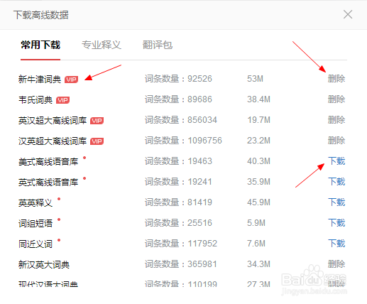Select the 英英释义 entry name

(35, 202)
